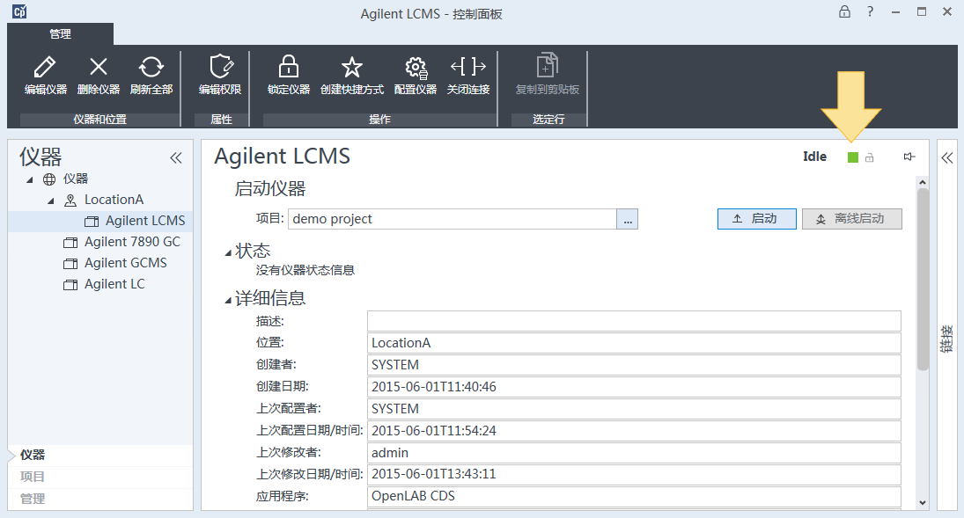
Task: Expand the right 链接 (links) side panel
Action: [946, 158]
